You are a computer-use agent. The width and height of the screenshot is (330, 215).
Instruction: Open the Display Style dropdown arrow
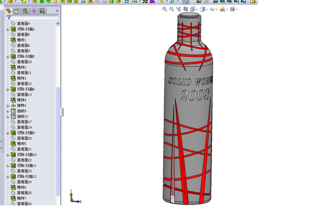tap(207, 9)
